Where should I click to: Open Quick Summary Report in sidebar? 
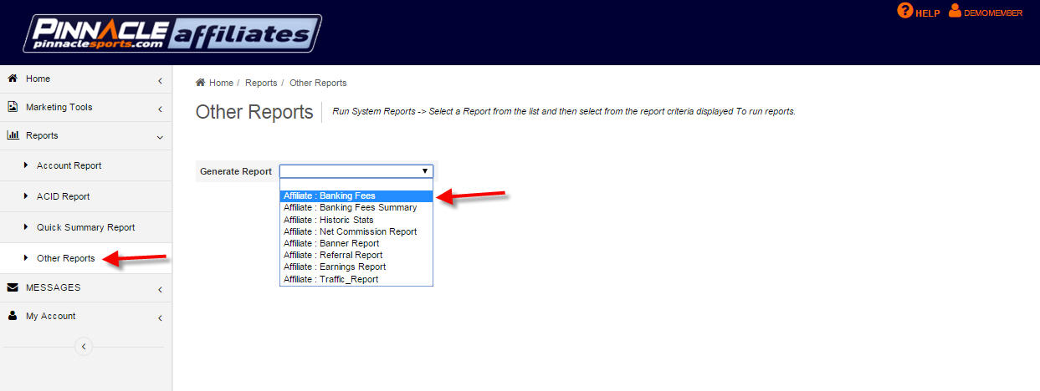[x=86, y=227]
